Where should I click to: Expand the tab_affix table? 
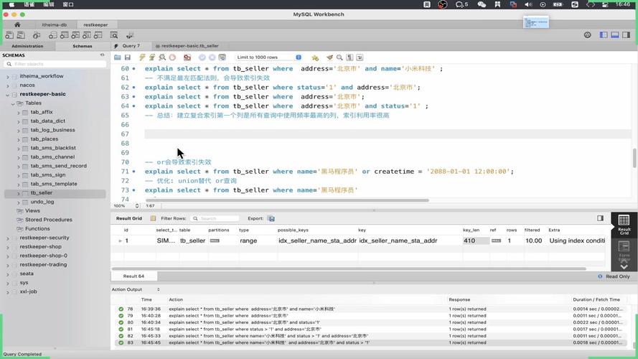[x=19, y=112]
